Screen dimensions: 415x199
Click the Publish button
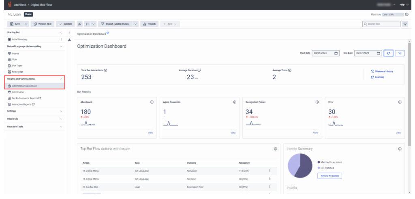click(x=149, y=24)
